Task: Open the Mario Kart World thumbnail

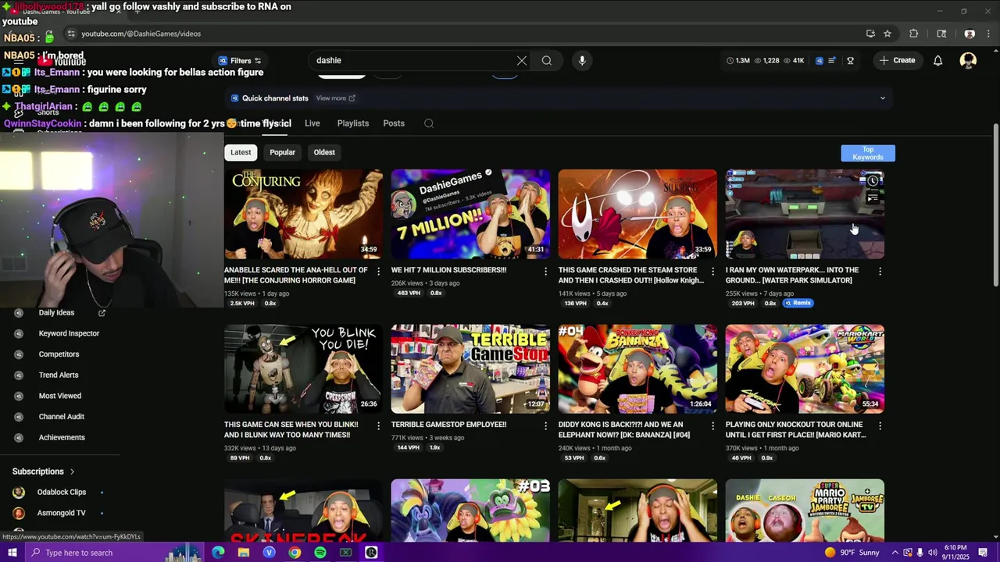Action: point(805,368)
